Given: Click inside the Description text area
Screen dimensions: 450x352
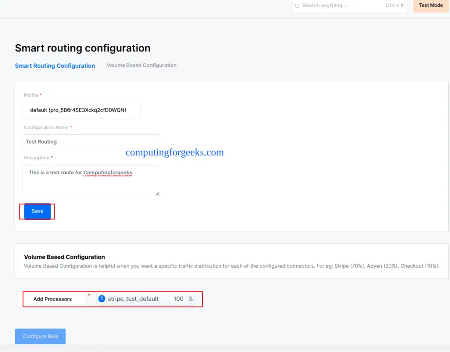Looking at the screenshot, I should click(91, 181).
